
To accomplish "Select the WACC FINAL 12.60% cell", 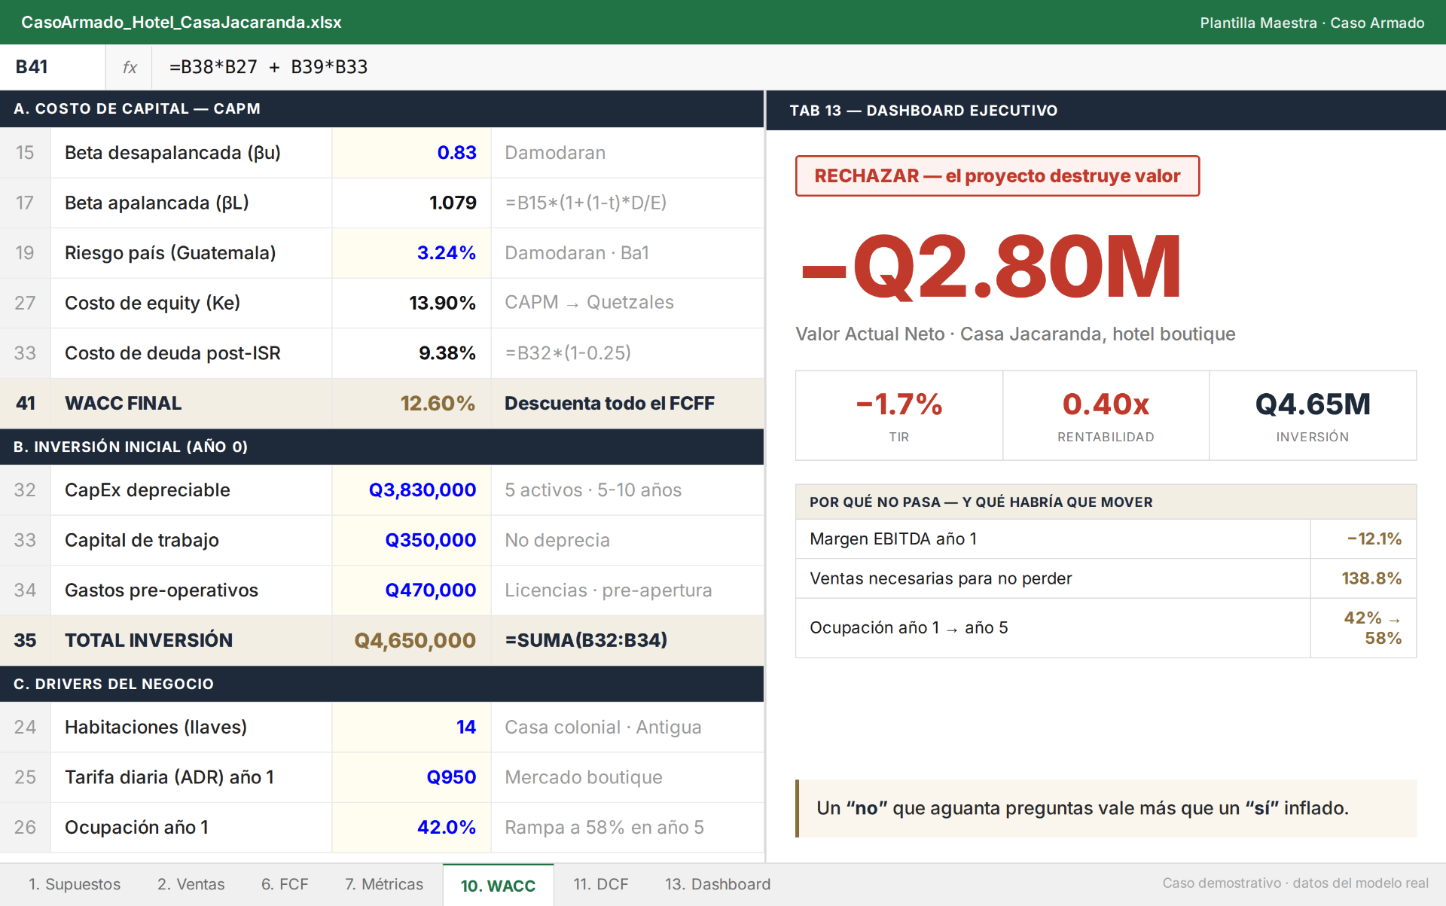I will click(411, 403).
